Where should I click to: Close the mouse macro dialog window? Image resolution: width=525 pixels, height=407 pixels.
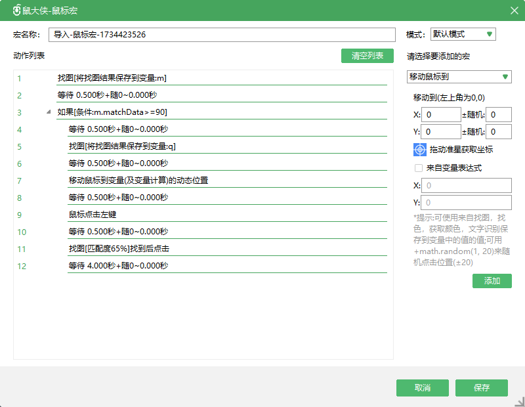click(x=514, y=11)
